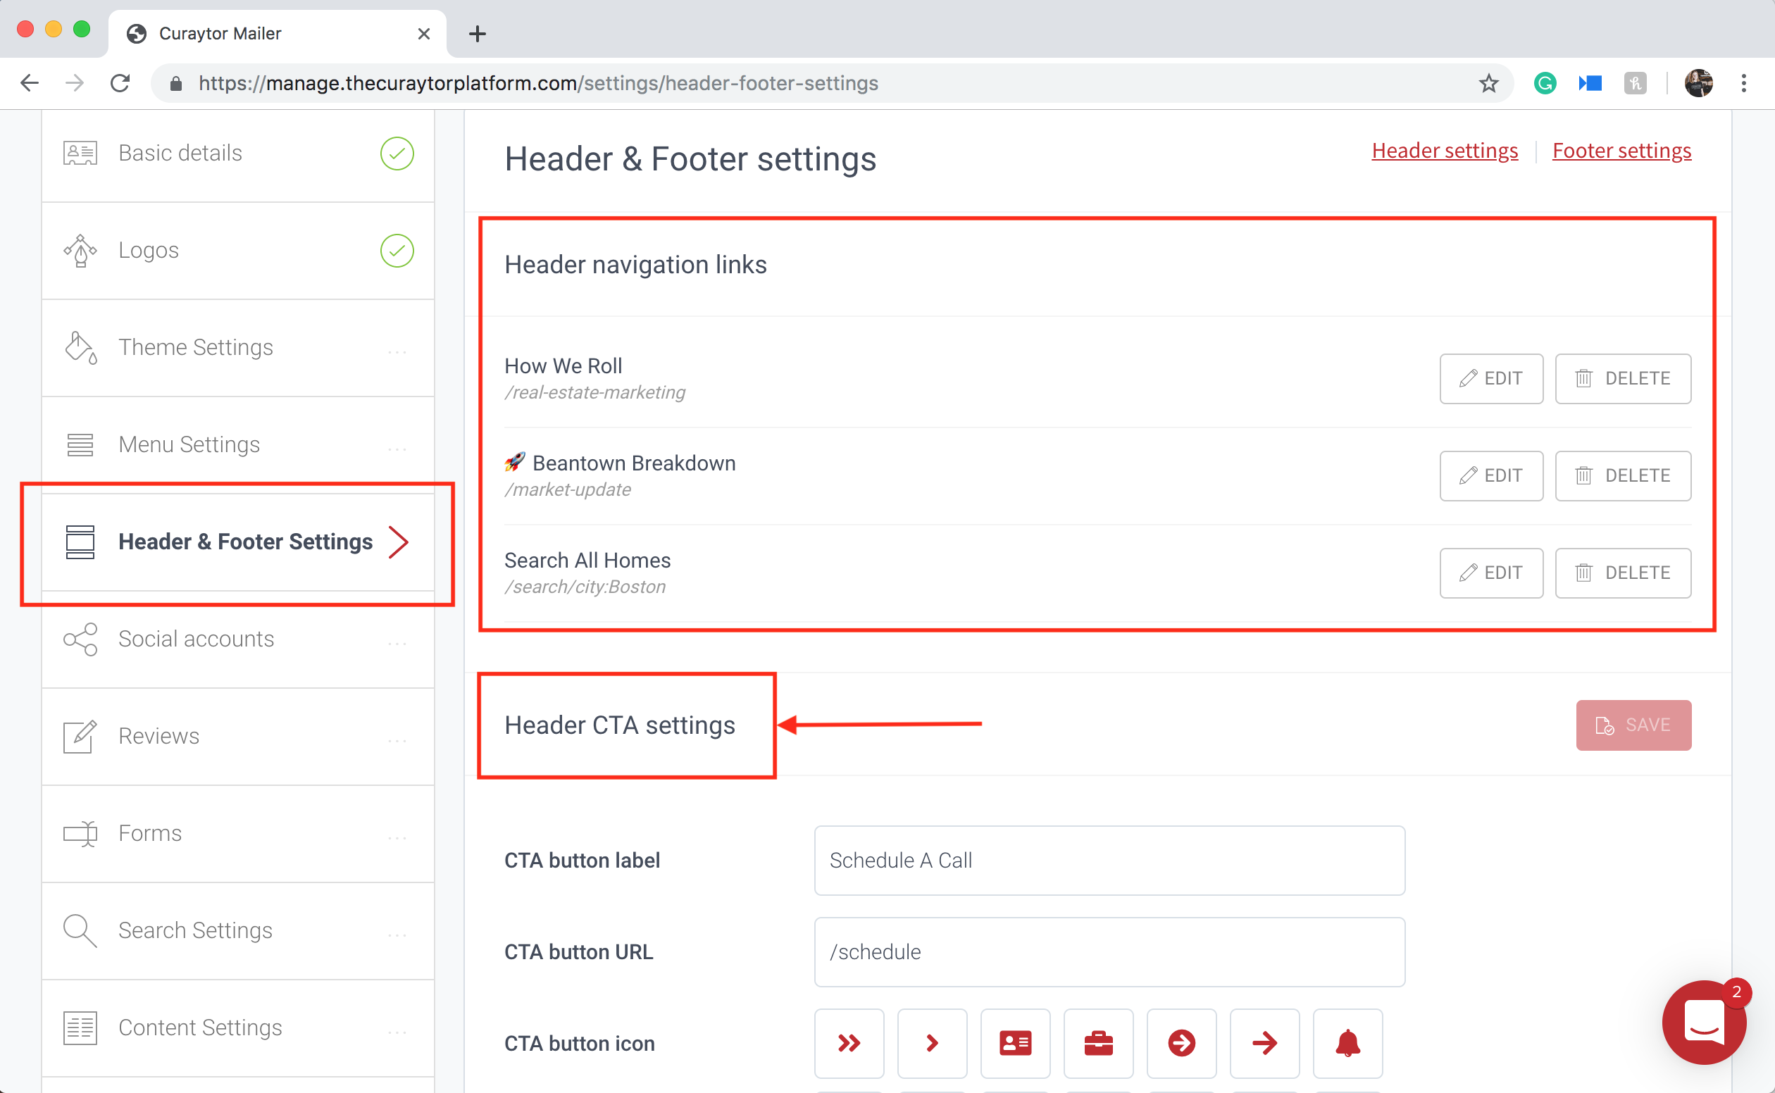
Task: Click the Search Settings magnifier icon
Action: 80,930
